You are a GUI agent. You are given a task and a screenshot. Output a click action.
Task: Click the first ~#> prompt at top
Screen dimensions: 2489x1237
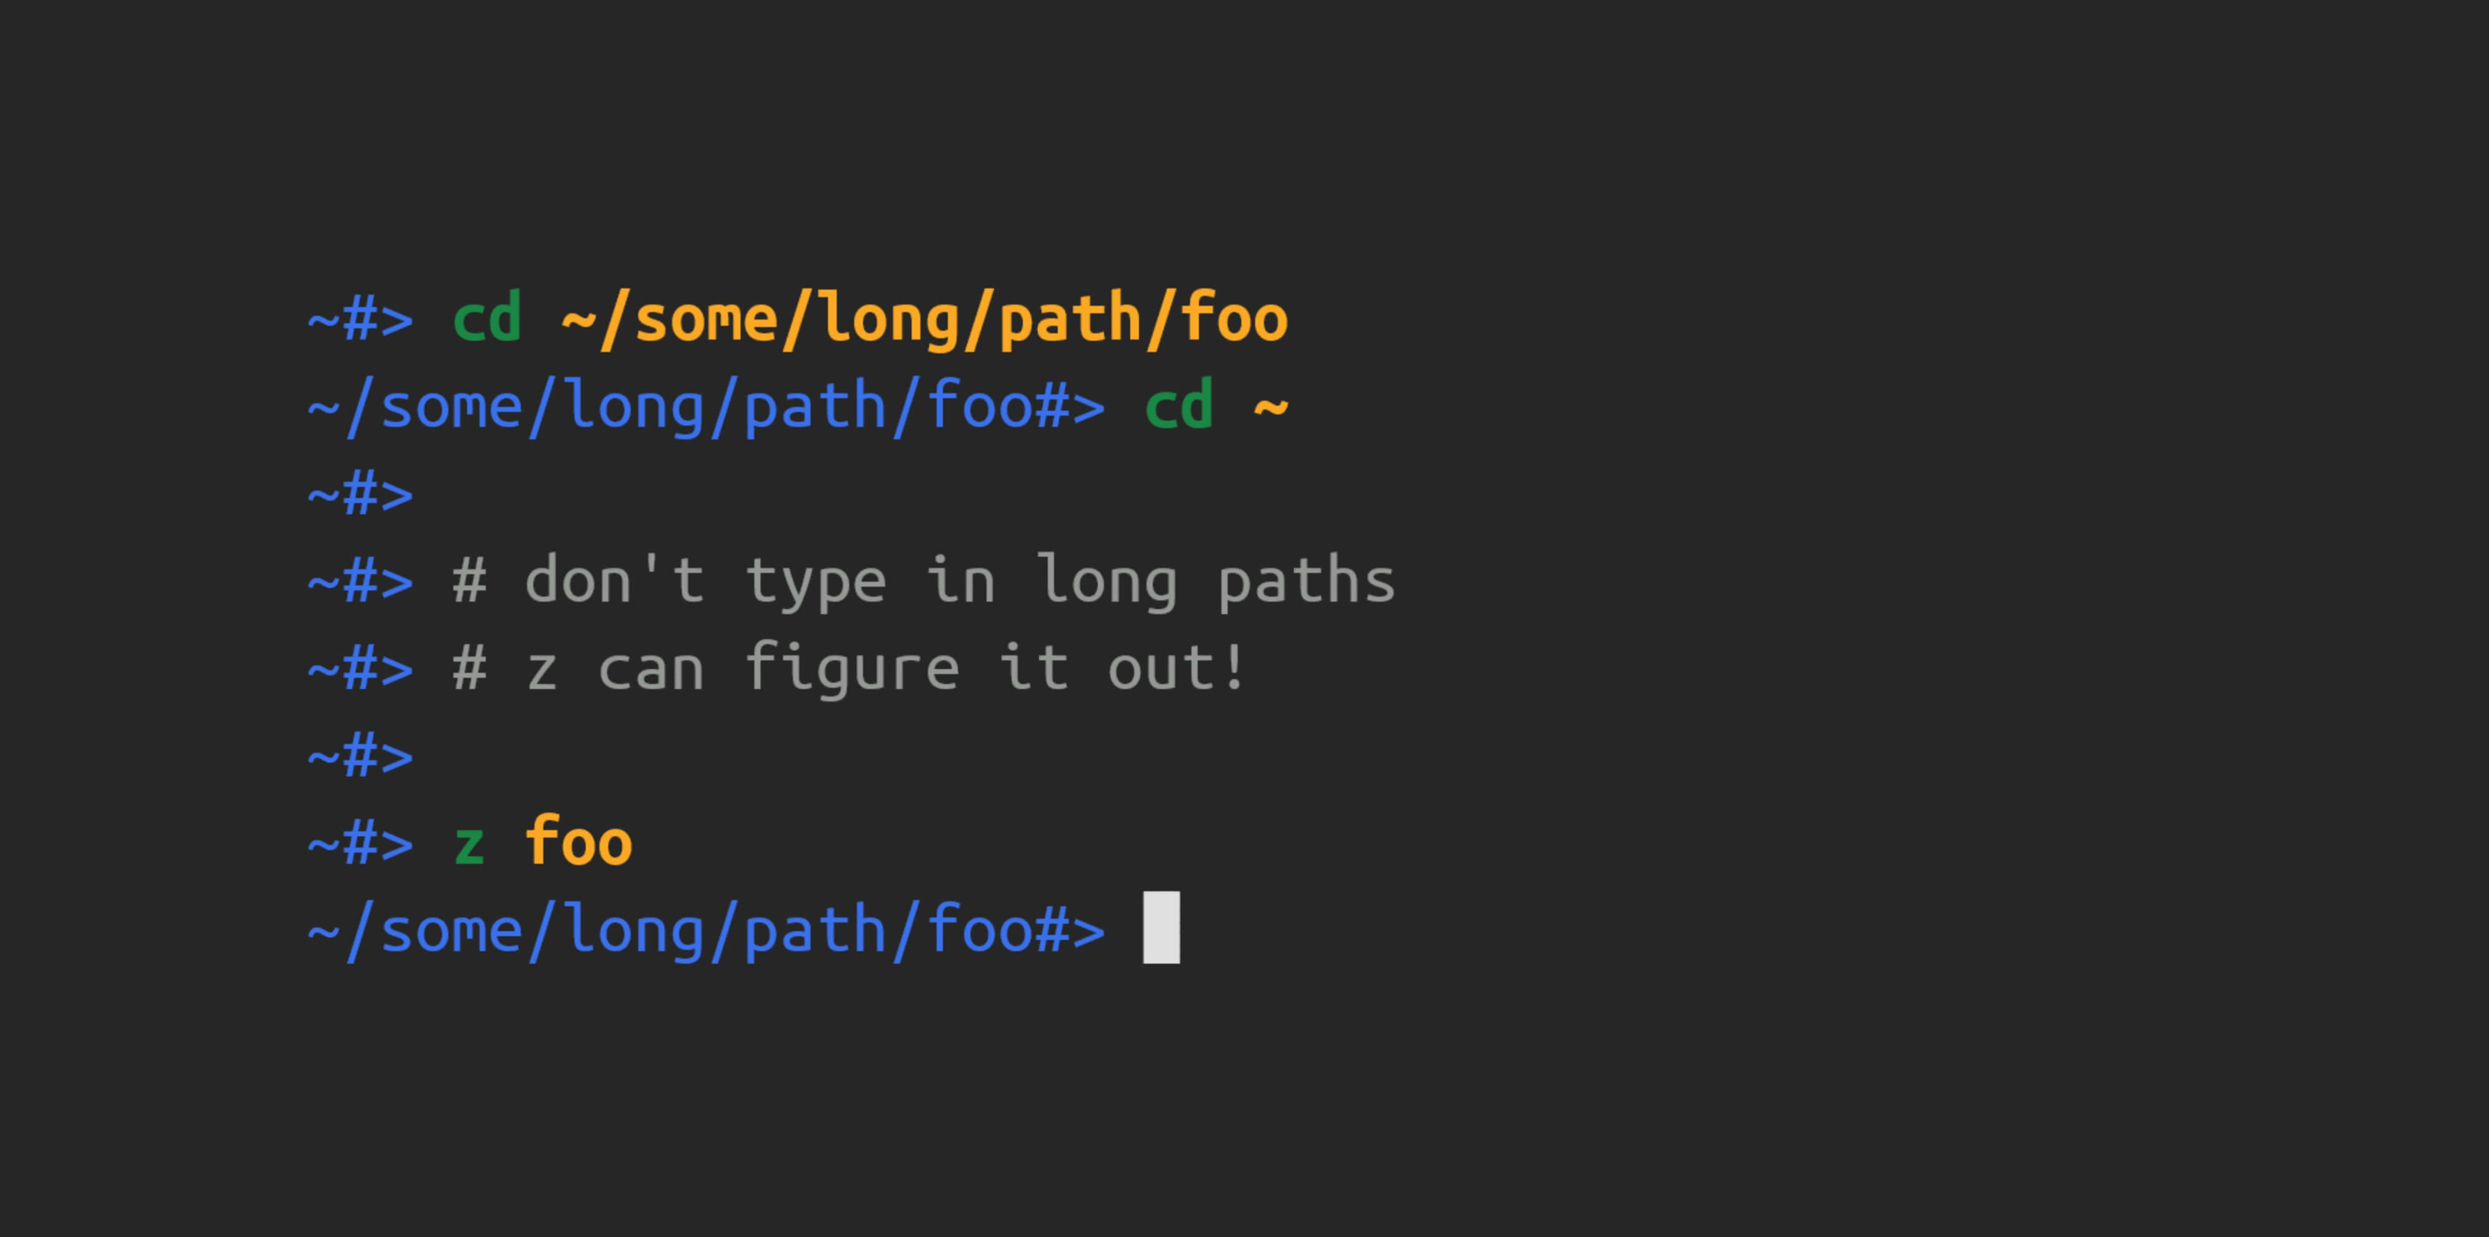point(360,320)
